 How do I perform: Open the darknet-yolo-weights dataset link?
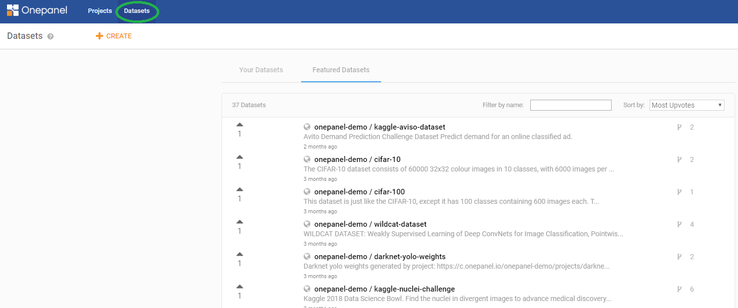379,257
